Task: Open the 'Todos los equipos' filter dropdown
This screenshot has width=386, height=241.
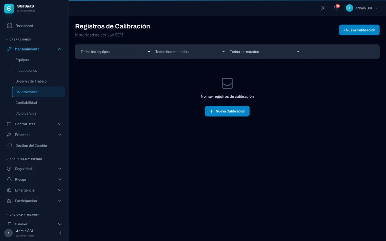Action: pyautogui.click(x=115, y=52)
